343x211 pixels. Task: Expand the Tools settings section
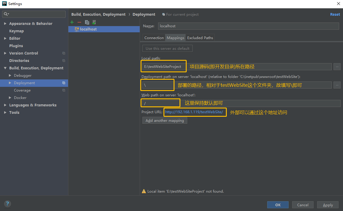point(5,113)
